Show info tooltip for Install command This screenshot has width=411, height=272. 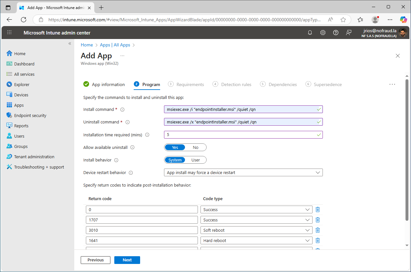pos(122,110)
